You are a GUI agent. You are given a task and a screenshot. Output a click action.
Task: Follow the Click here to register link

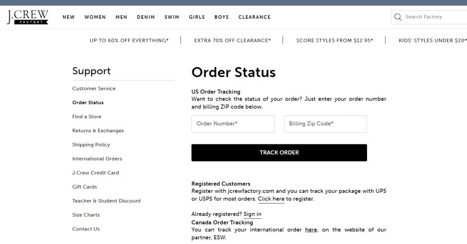pos(271,199)
